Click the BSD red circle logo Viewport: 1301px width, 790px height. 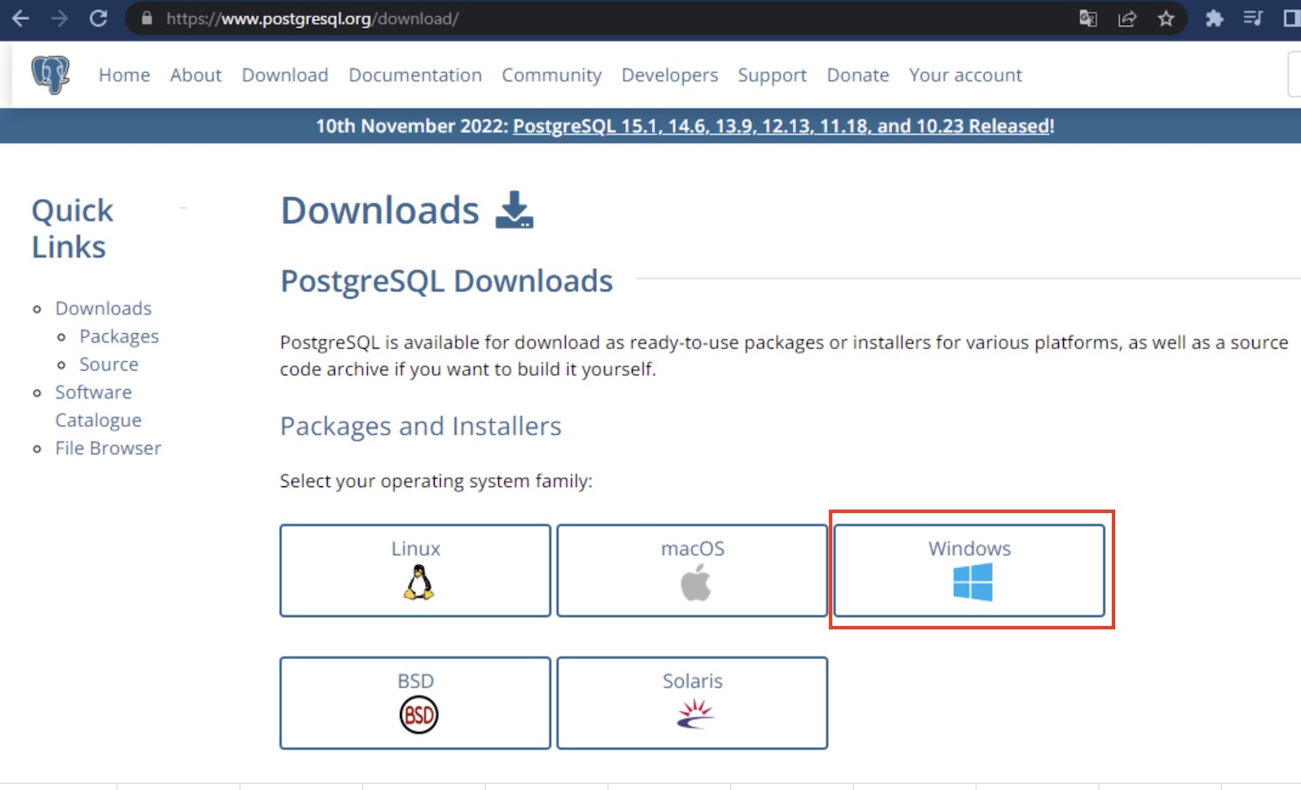tap(418, 715)
